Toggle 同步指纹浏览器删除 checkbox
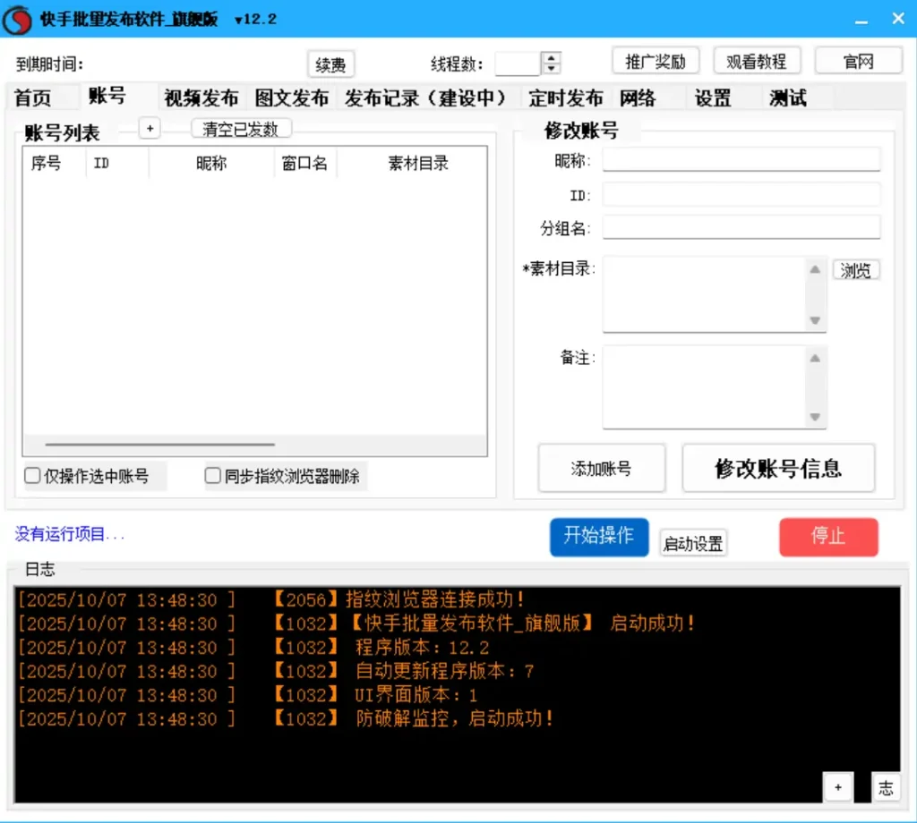The width and height of the screenshot is (917, 823). 213,476
